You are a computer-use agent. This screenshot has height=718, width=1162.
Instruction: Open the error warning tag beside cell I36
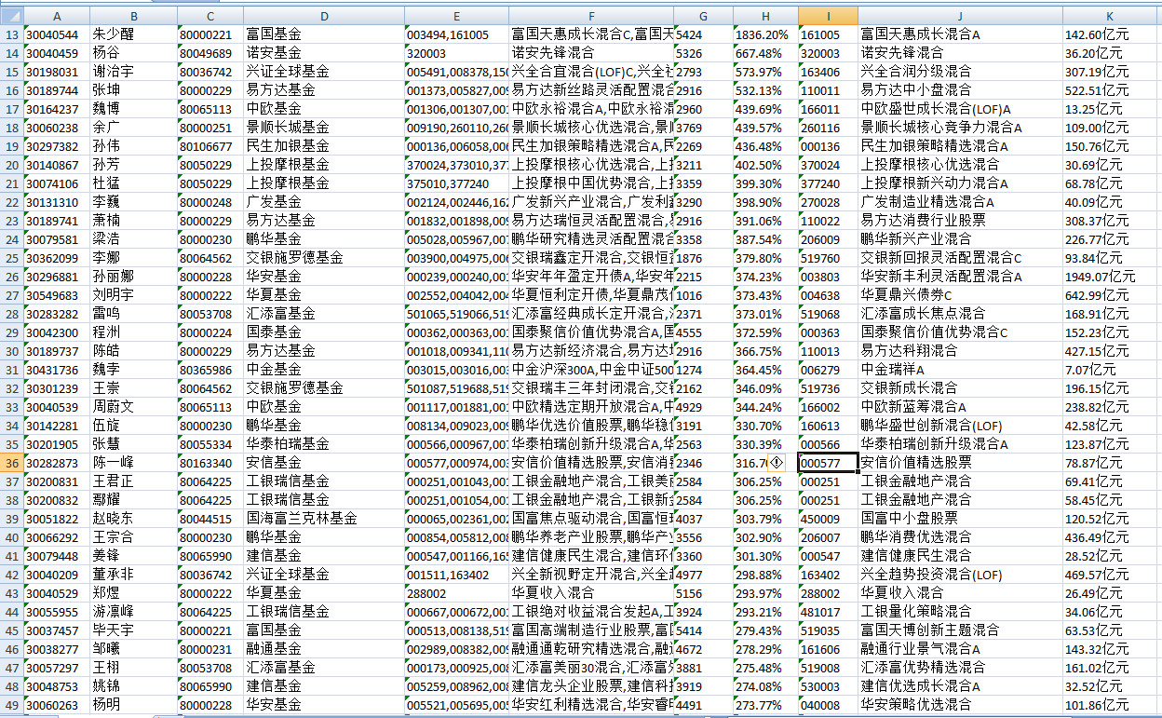click(777, 463)
